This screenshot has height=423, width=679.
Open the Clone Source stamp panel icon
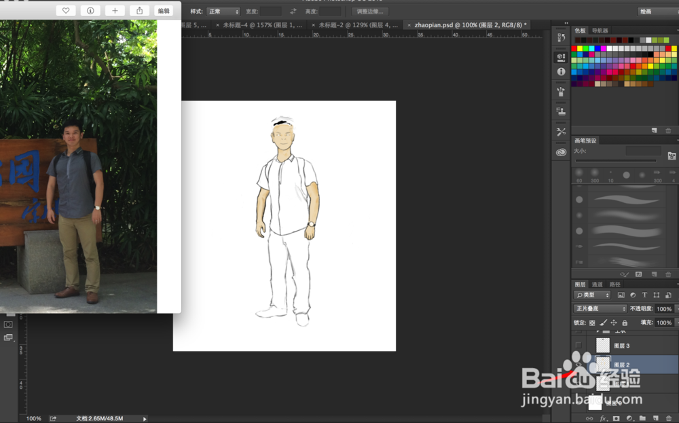point(562,112)
